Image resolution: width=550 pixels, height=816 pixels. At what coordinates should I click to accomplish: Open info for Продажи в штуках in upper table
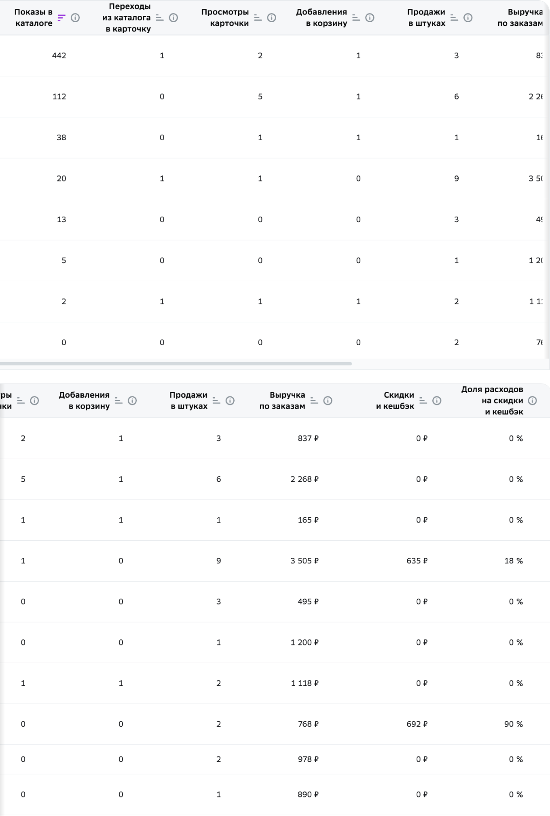coord(468,18)
